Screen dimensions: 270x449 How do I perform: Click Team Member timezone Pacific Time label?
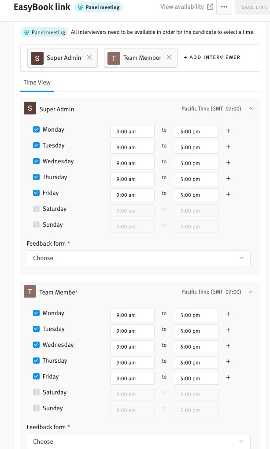point(211,292)
